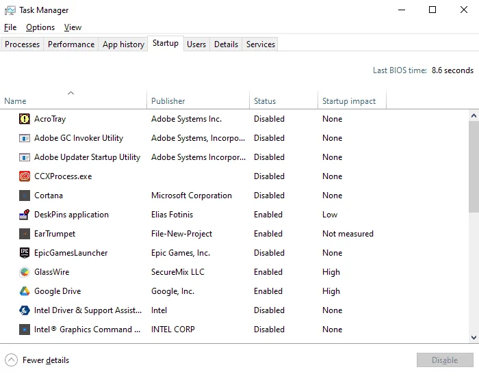Click the Disable button
479x376 pixels.
pyautogui.click(x=445, y=360)
